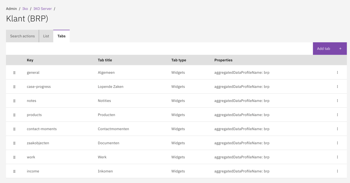
Task: Open the overflow menu for the general row
Action: 337,72
